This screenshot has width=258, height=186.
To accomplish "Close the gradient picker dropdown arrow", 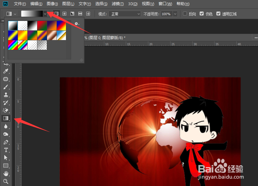I will pos(45,14).
